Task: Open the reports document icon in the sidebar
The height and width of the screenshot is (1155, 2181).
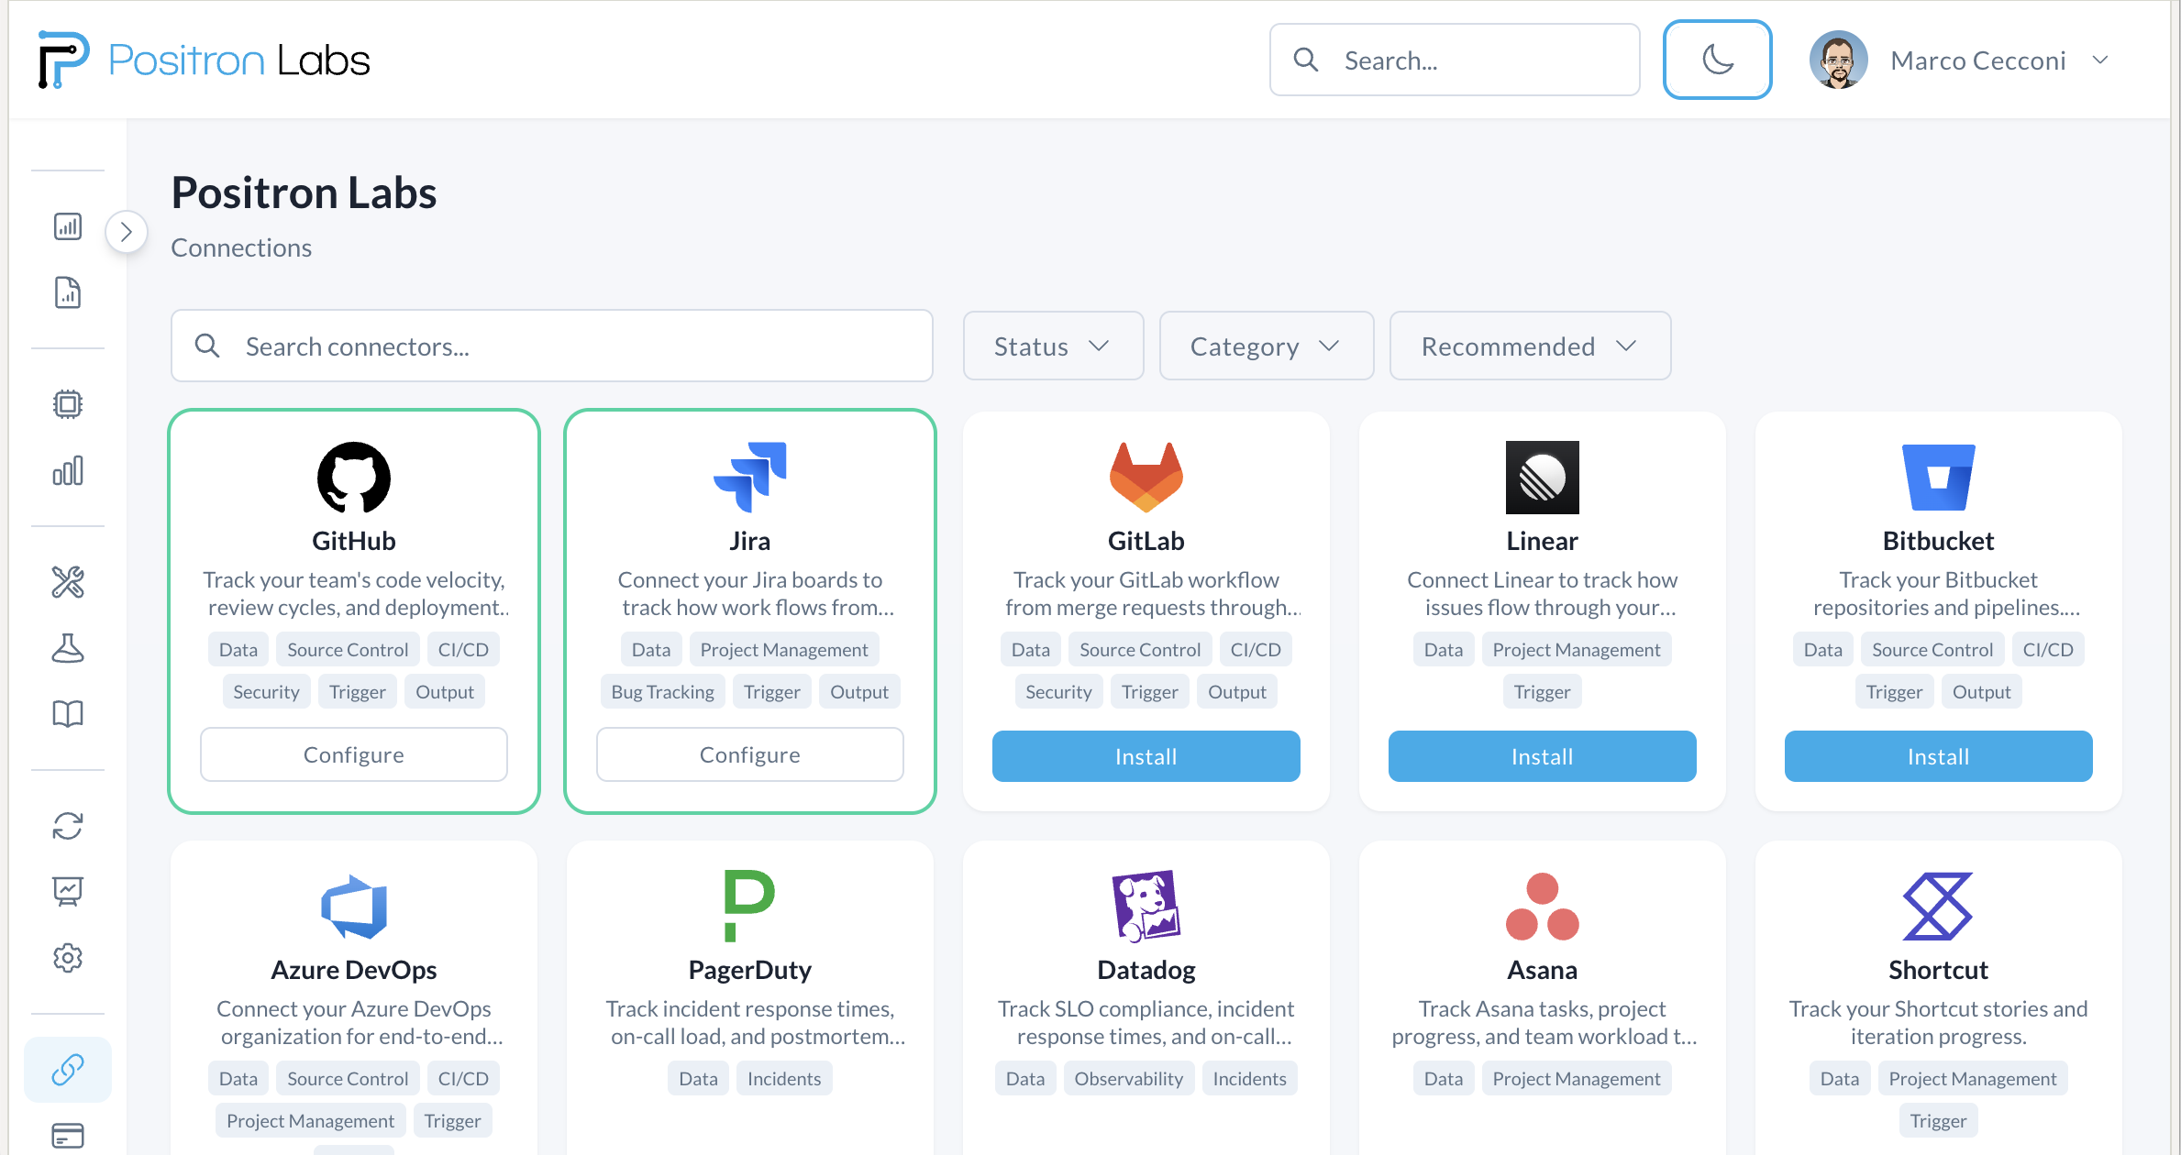Action: coord(68,292)
